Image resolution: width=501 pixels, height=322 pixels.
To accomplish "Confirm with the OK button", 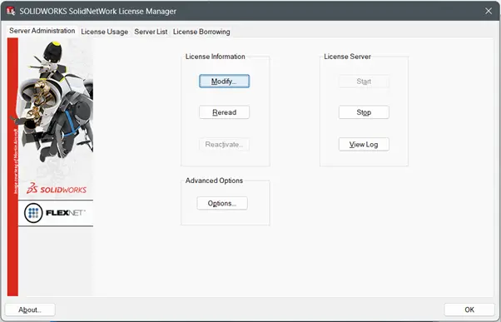I will [469, 310].
